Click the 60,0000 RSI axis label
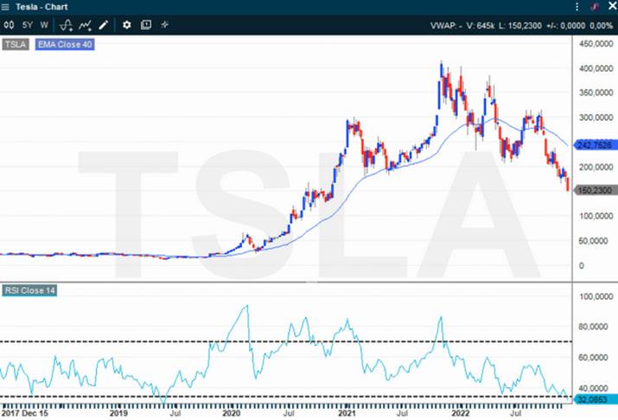Image resolution: width=618 pixels, height=420 pixels. (x=593, y=358)
